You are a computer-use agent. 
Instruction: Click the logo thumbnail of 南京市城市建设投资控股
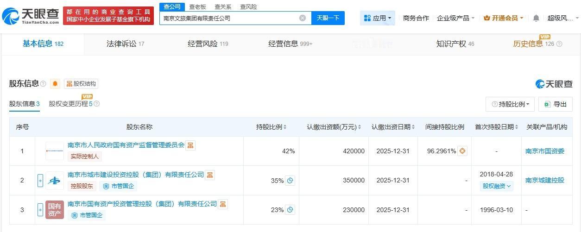55,181
